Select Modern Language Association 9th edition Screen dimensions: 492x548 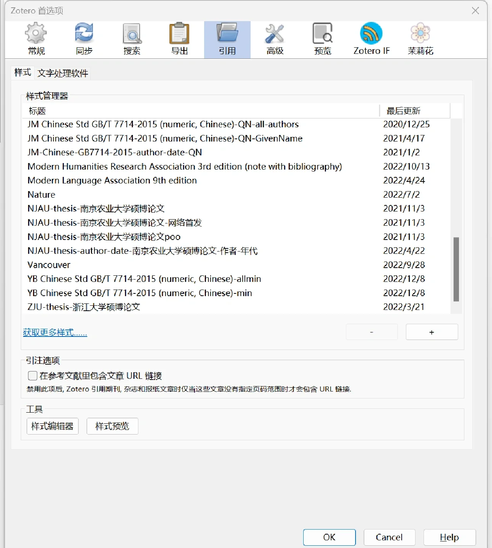tap(236, 180)
